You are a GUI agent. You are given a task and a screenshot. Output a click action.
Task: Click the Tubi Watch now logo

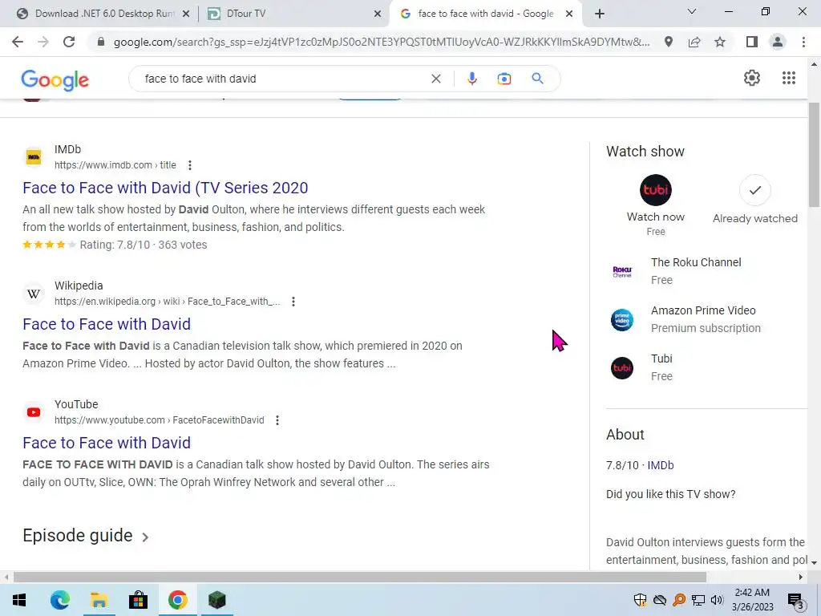click(x=656, y=190)
